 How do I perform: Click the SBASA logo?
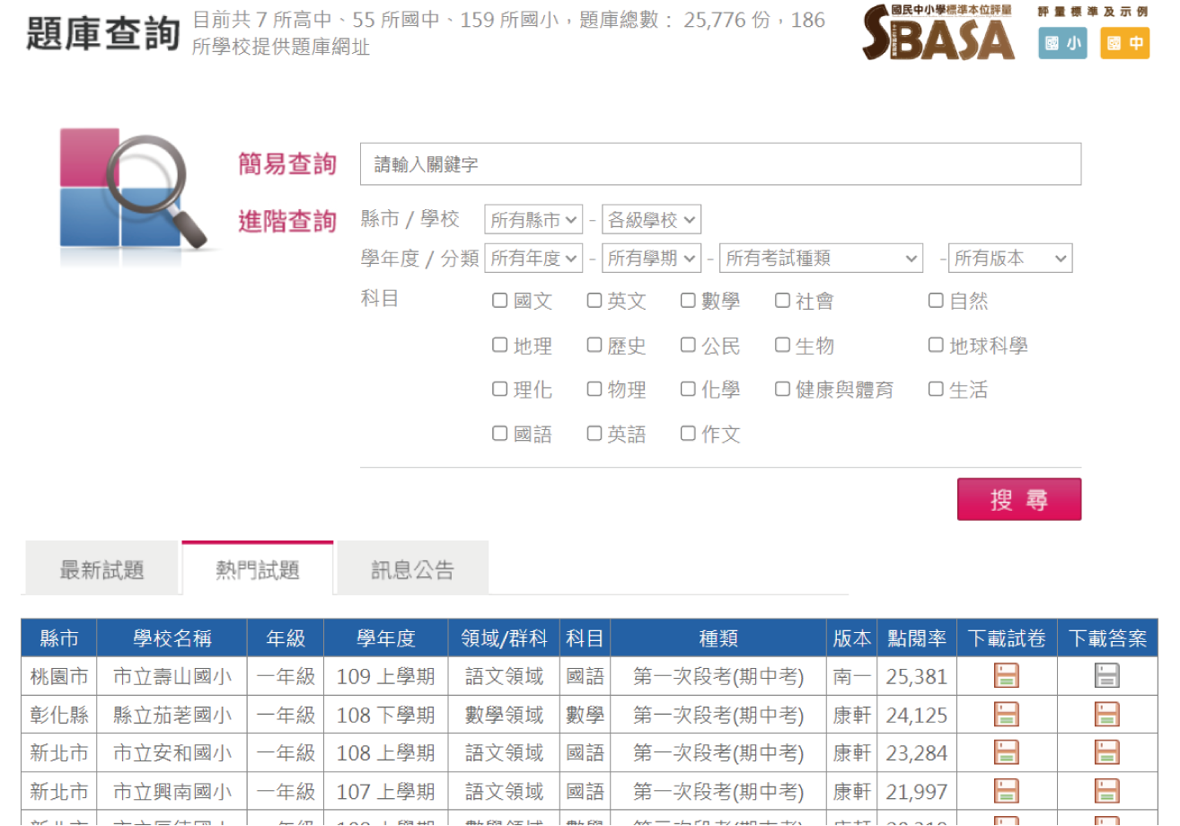(x=938, y=33)
